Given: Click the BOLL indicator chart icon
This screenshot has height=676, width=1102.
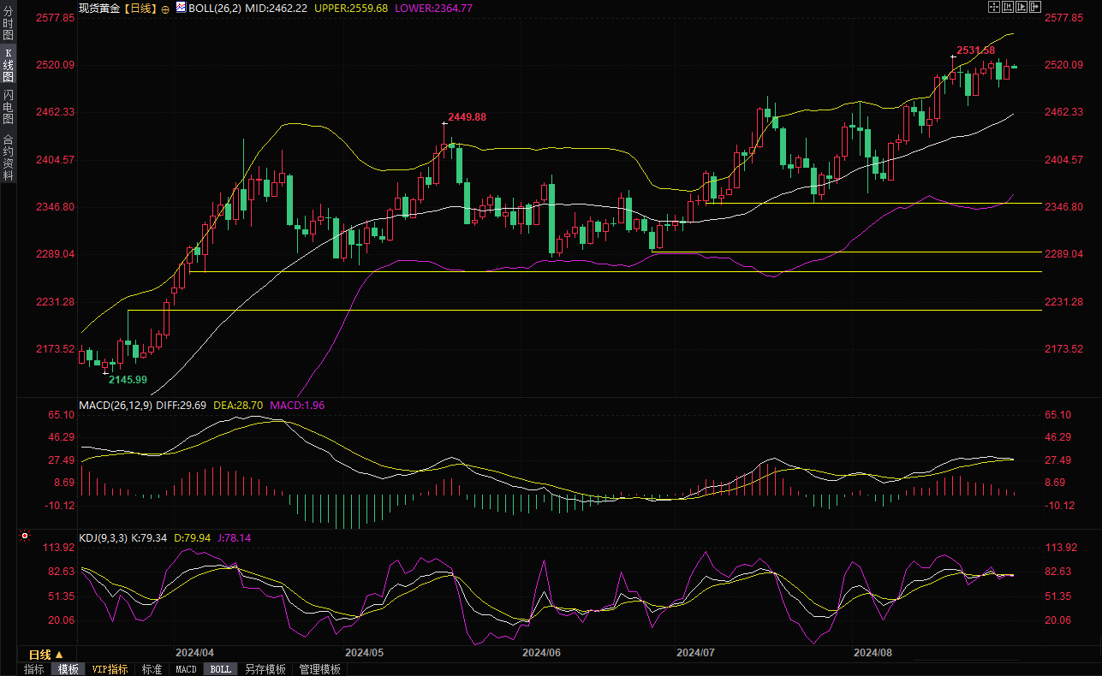Looking at the screenshot, I should coord(181,7).
